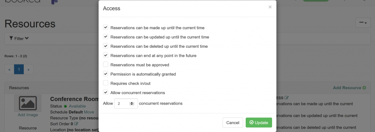
Task: Click the Add Resource plus icon
Action: point(364,88)
